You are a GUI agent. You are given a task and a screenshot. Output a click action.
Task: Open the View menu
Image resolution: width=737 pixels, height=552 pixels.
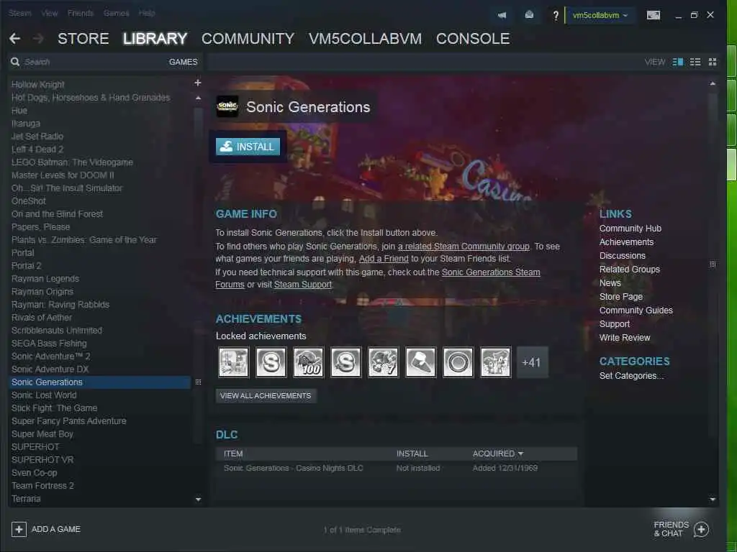[50, 13]
